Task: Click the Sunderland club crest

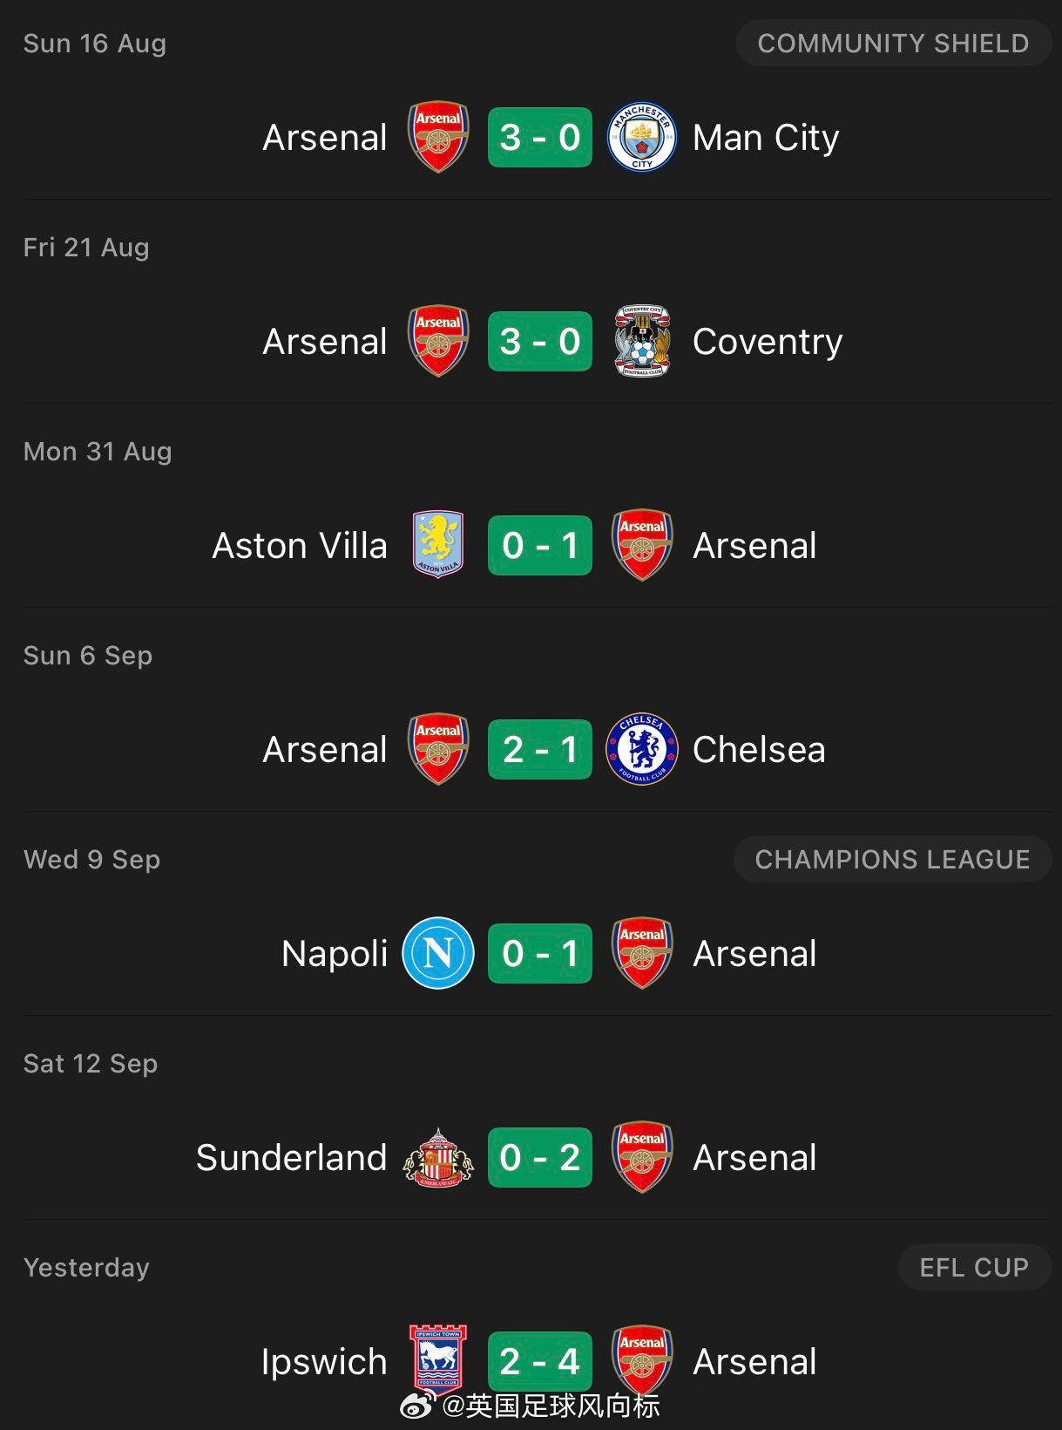Action: pyautogui.click(x=437, y=1157)
